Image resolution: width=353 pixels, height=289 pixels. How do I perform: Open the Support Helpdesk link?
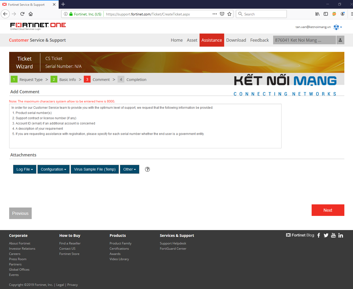[x=173, y=243]
